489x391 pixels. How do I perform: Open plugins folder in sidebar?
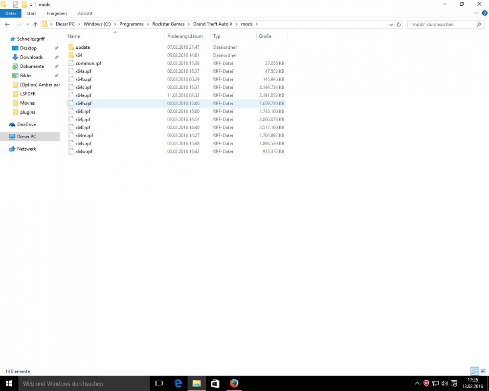[x=27, y=112]
